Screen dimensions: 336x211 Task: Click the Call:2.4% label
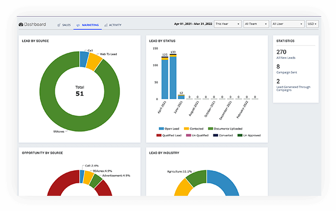92,166
